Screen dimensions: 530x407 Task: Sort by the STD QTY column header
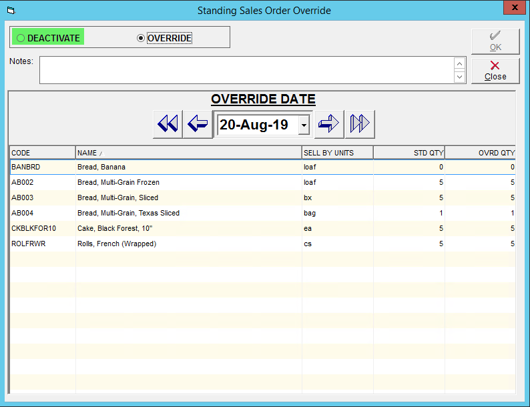click(x=409, y=153)
